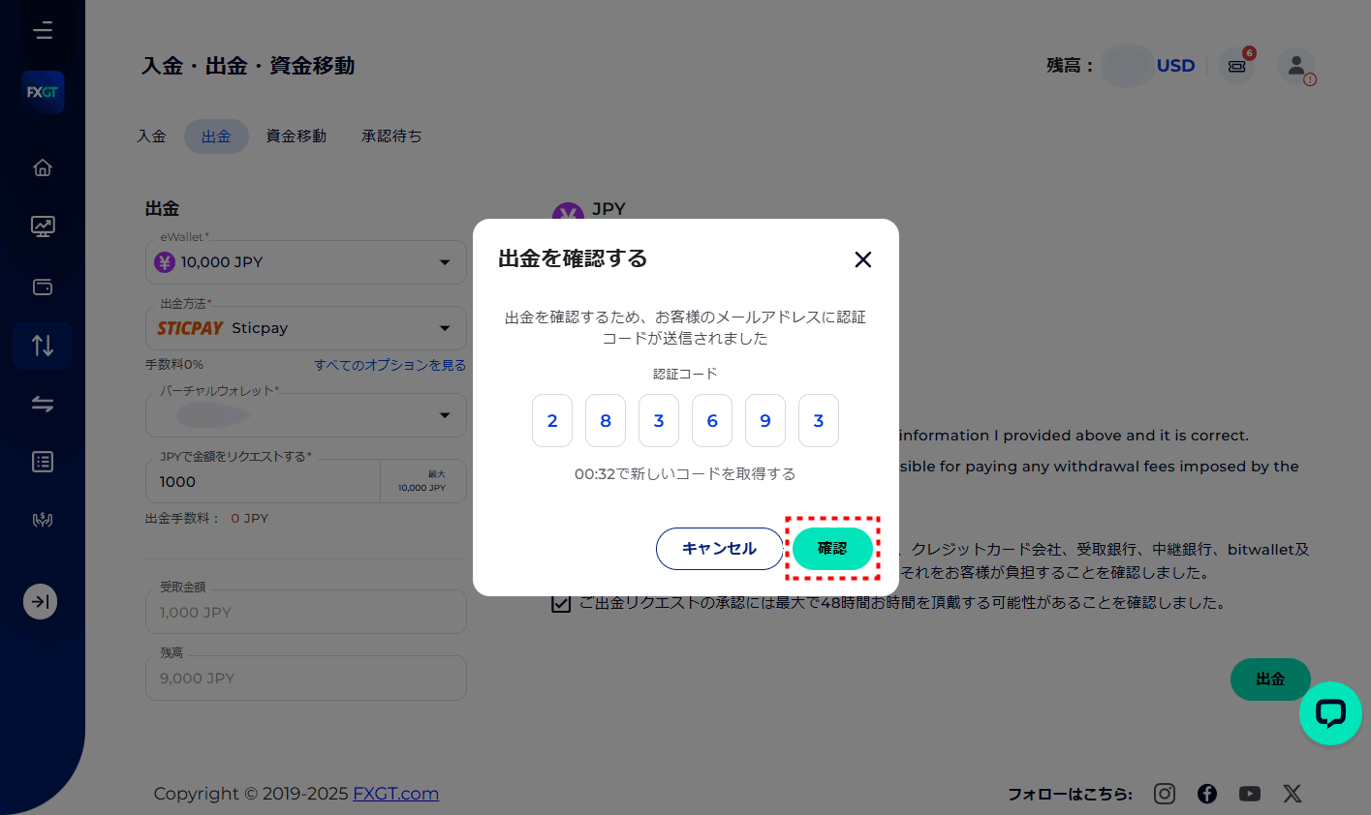Open the ticket notifications icon with badge
The image size is (1371, 815).
click(1236, 66)
